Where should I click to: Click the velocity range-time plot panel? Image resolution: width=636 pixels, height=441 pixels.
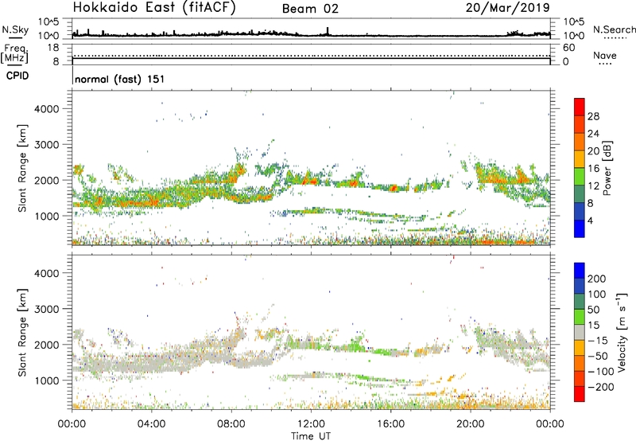(311, 332)
